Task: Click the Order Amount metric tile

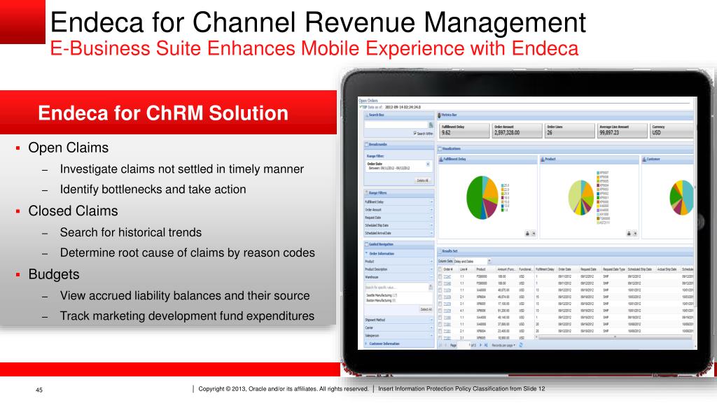Action: point(517,130)
